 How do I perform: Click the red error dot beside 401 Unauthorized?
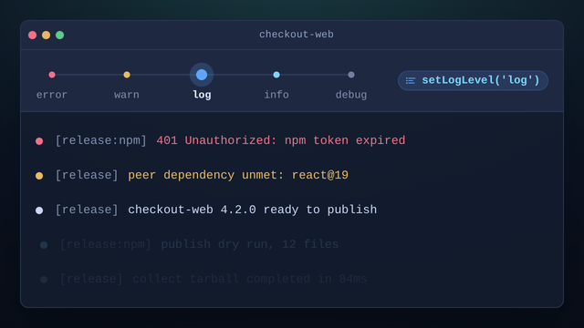[39, 141]
